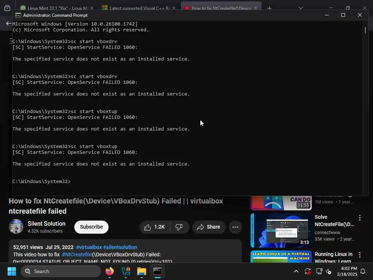
Task: Open the Learn Linux in a Virtual Machine thumbnail
Action: [281, 257]
